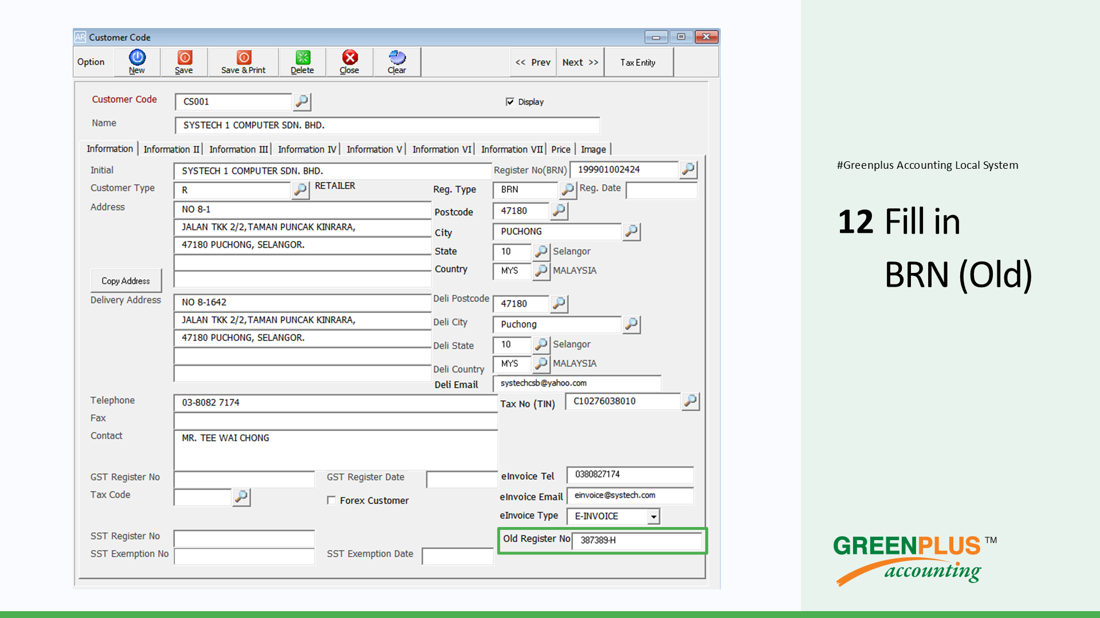Open Tax Code lookup magnifier
1100x618 pixels.
point(241,497)
